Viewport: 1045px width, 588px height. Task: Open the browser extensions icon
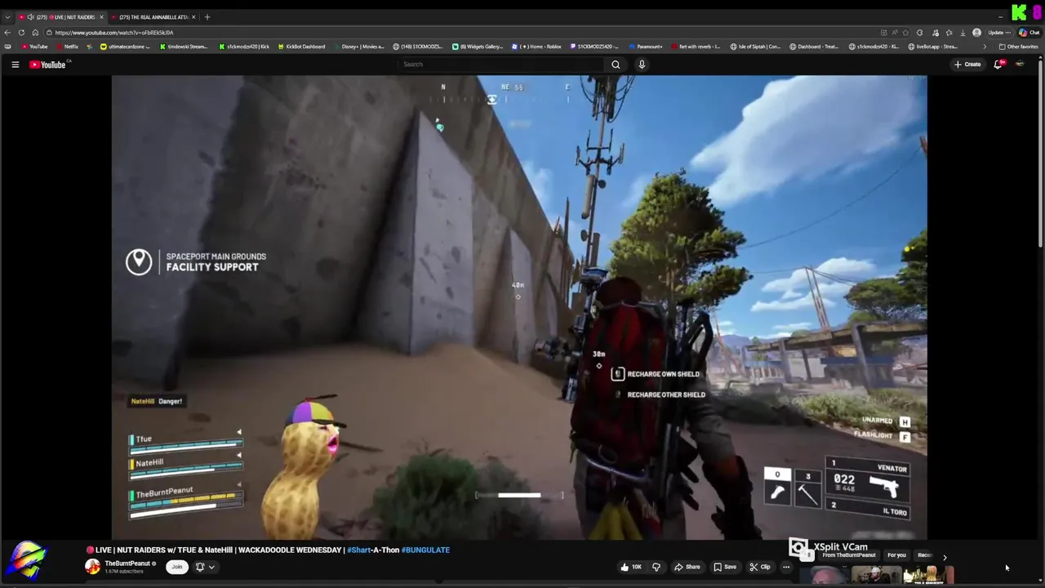[x=919, y=33]
